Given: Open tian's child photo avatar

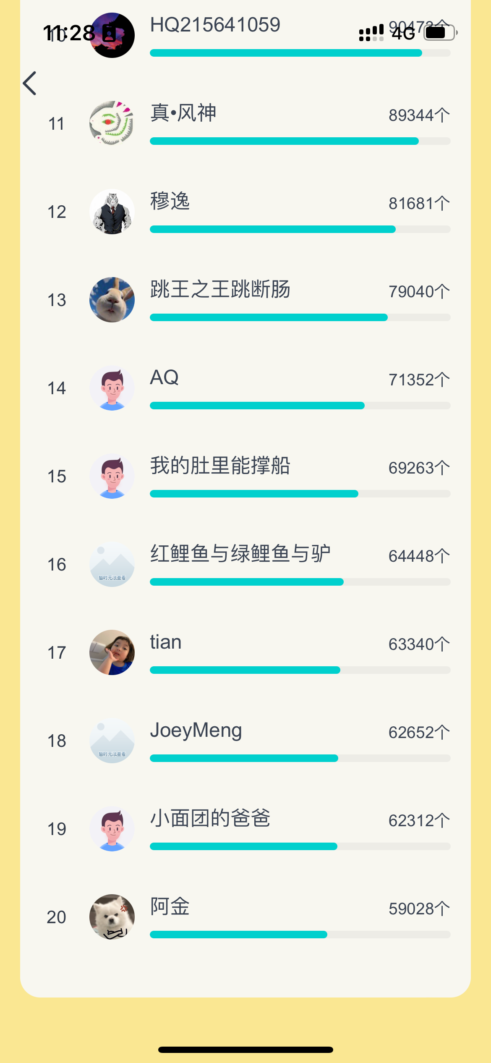Looking at the screenshot, I should [112, 652].
